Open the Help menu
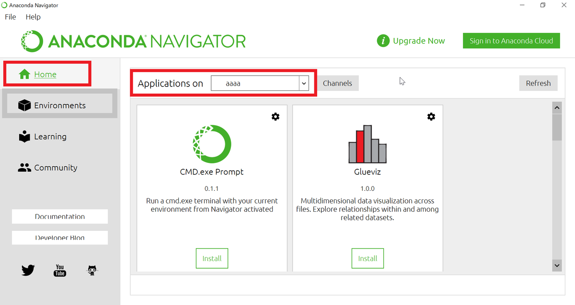 pyautogui.click(x=33, y=17)
